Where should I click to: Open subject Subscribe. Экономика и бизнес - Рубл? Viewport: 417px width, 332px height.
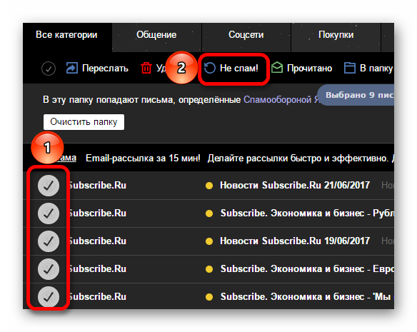(307, 213)
